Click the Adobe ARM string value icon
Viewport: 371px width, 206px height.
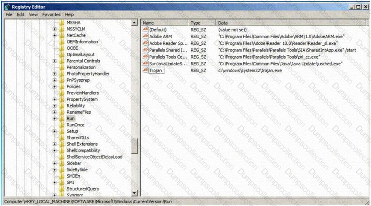coord(145,37)
